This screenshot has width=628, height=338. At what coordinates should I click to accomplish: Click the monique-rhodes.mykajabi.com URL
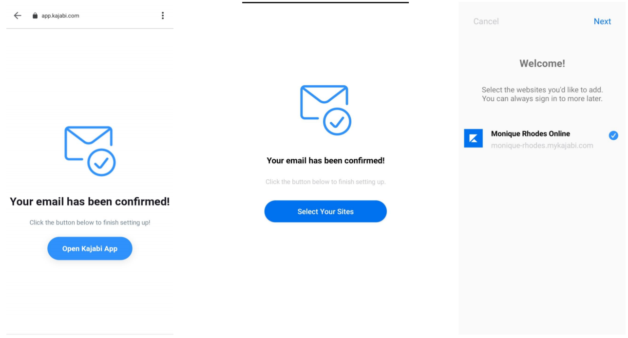tap(542, 146)
